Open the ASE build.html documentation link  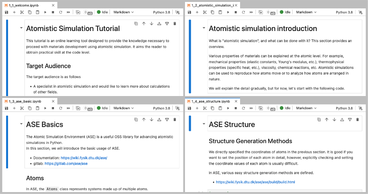tap(255, 182)
